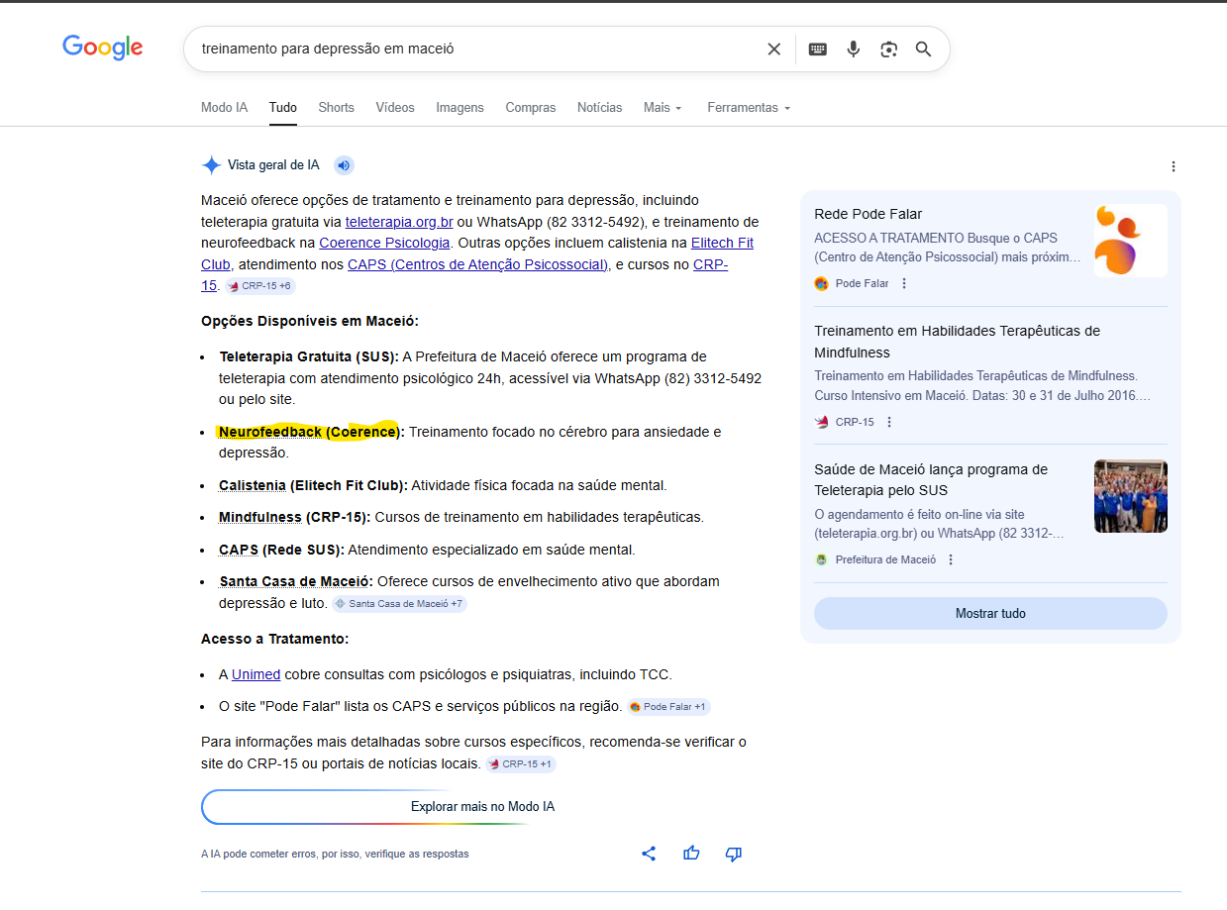Image resolution: width=1227 pixels, height=910 pixels.
Task: Open Treinamento em Habilidades Terapêuticas de Mindfulness title
Action: pyautogui.click(x=958, y=342)
